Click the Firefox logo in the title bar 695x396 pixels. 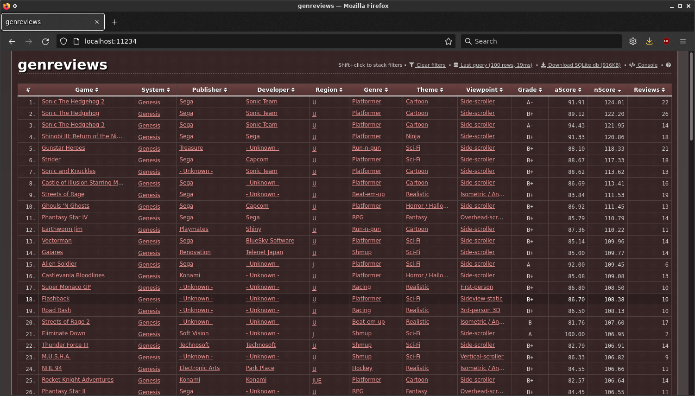pos(6,6)
